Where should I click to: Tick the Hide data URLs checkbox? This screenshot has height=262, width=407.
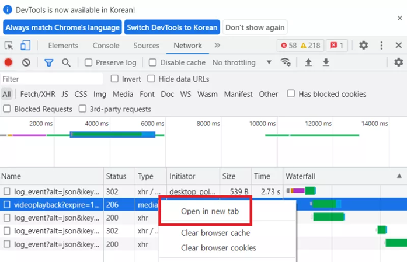pos(151,79)
